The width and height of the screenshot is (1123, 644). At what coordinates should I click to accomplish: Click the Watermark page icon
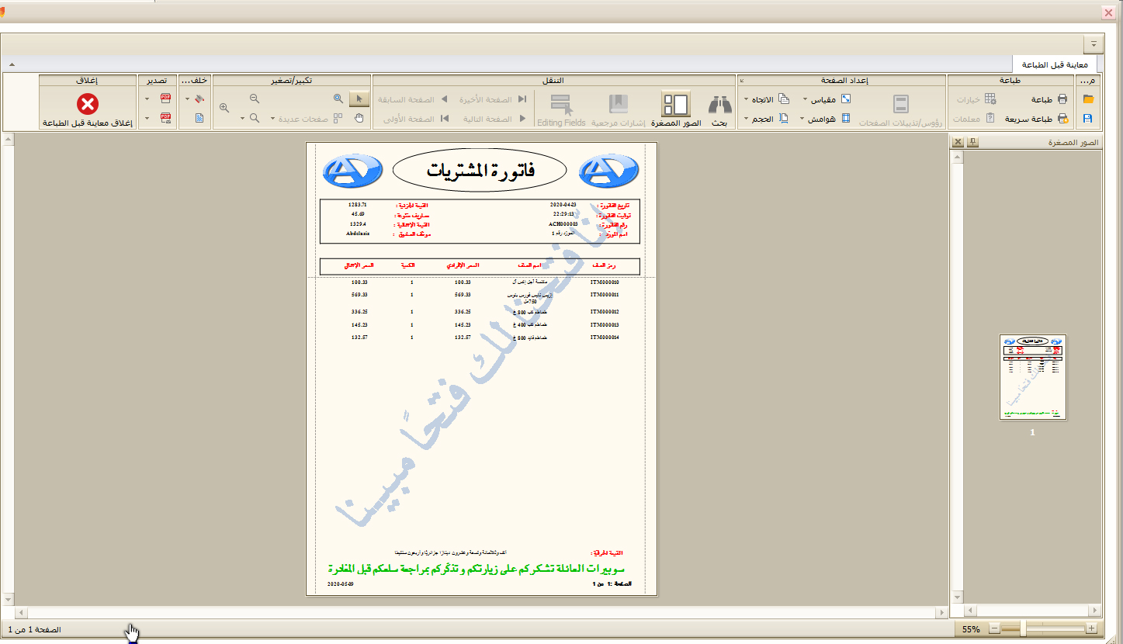[199, 119]
